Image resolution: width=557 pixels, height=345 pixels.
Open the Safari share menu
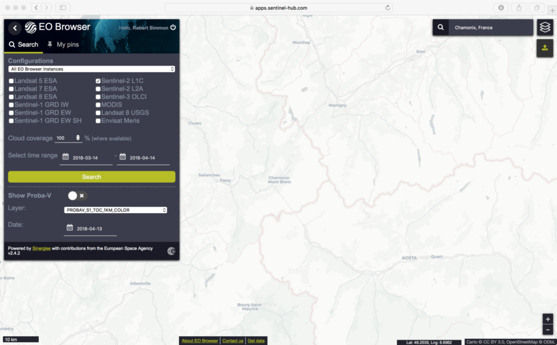[x=519, y=8]
